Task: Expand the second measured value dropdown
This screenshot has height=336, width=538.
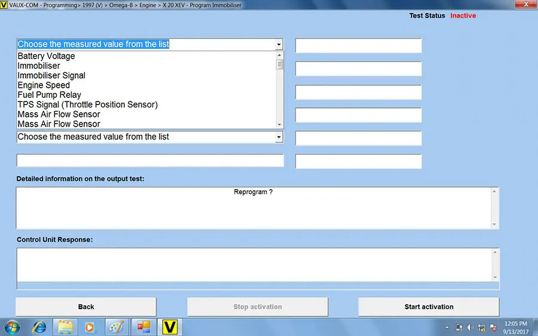Action: click(279, 137)
